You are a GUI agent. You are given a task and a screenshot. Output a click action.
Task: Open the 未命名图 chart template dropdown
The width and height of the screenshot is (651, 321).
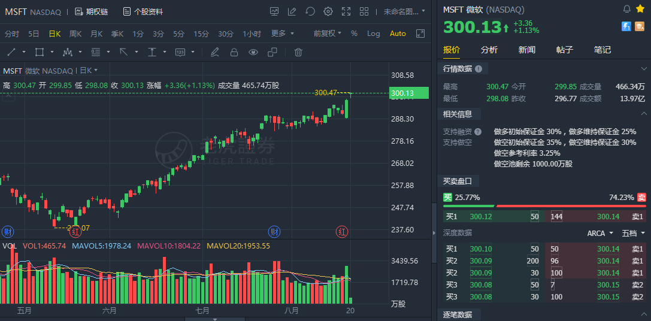pyautogui.click(x=404, y=11)
